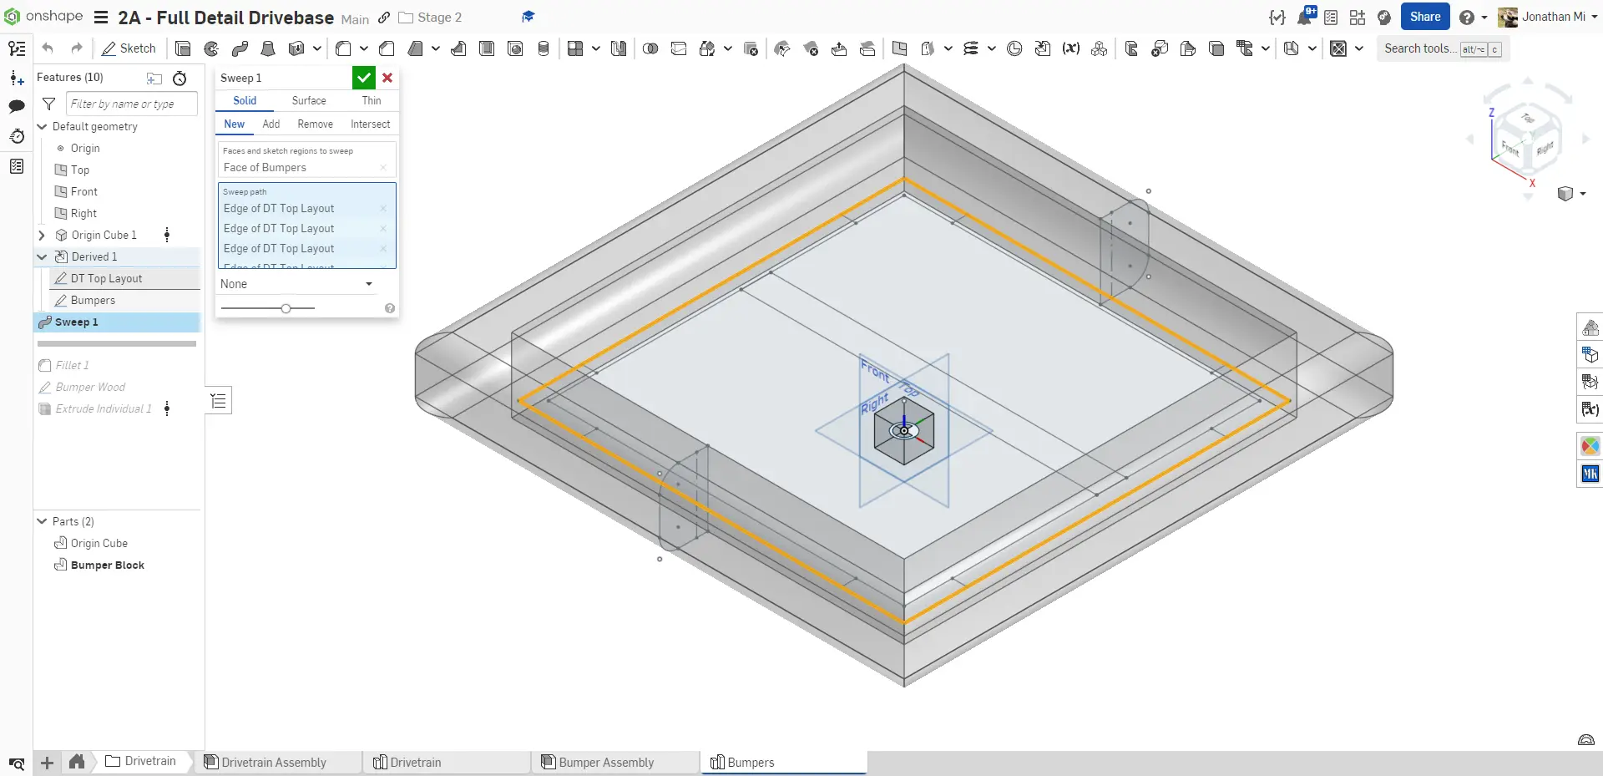1603x776 pixels.
Task: Switch to the Drivetrain Assembly tab
Action: pos(274,762)
